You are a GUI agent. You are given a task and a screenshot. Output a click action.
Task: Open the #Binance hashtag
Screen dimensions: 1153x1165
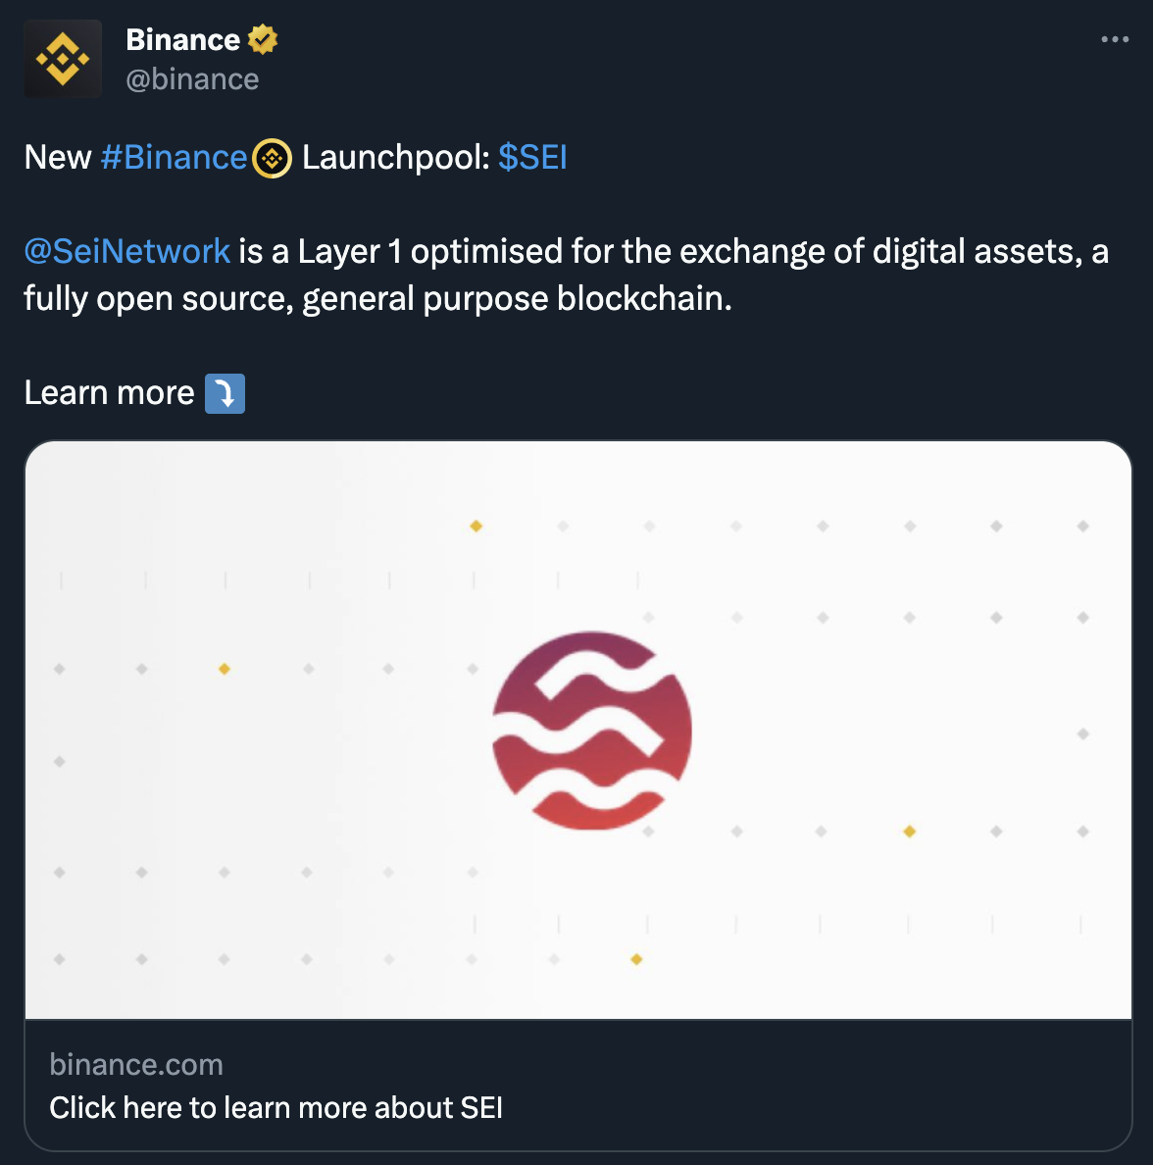(x=174, y=157)
